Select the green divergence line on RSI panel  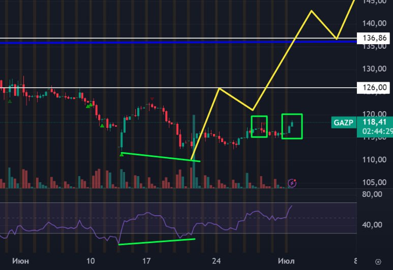[157, 242]
